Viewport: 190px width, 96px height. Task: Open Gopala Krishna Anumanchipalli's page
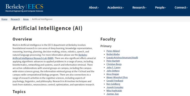point(122,58)
